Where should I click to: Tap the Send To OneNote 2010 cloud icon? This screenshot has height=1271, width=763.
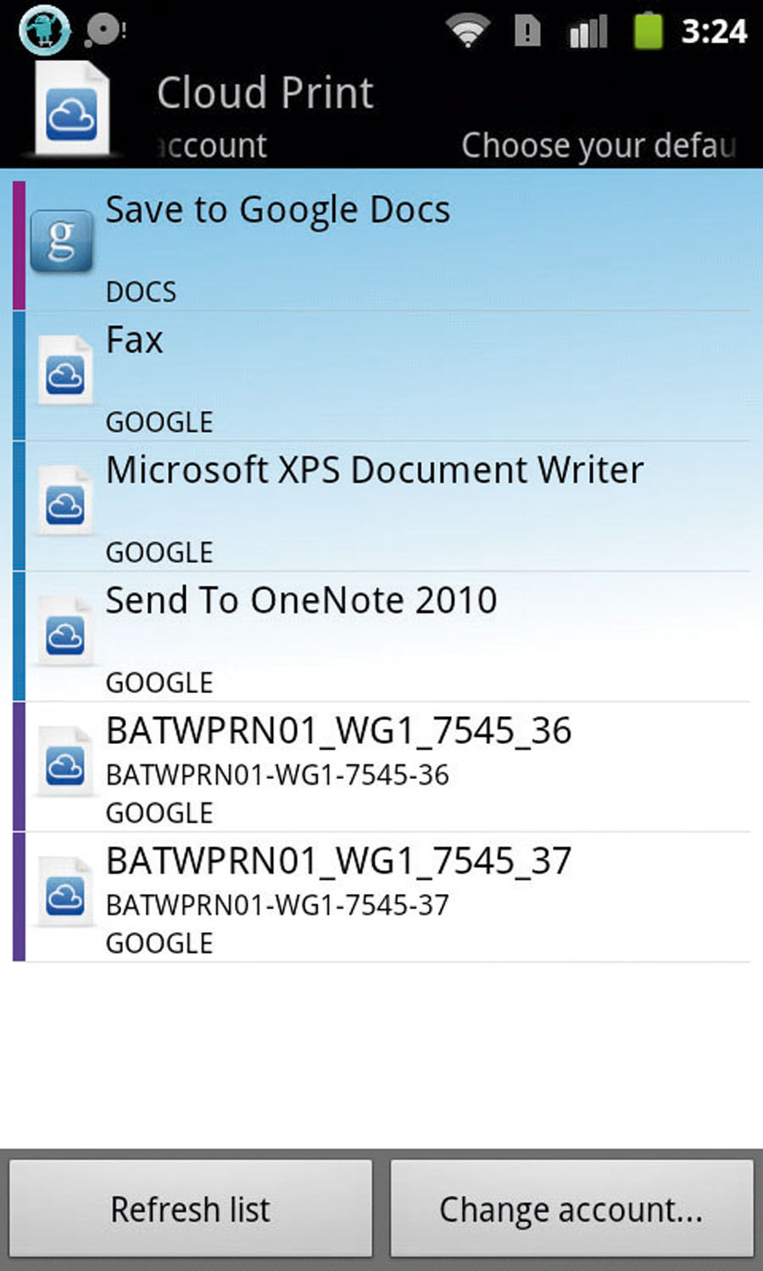64,632
